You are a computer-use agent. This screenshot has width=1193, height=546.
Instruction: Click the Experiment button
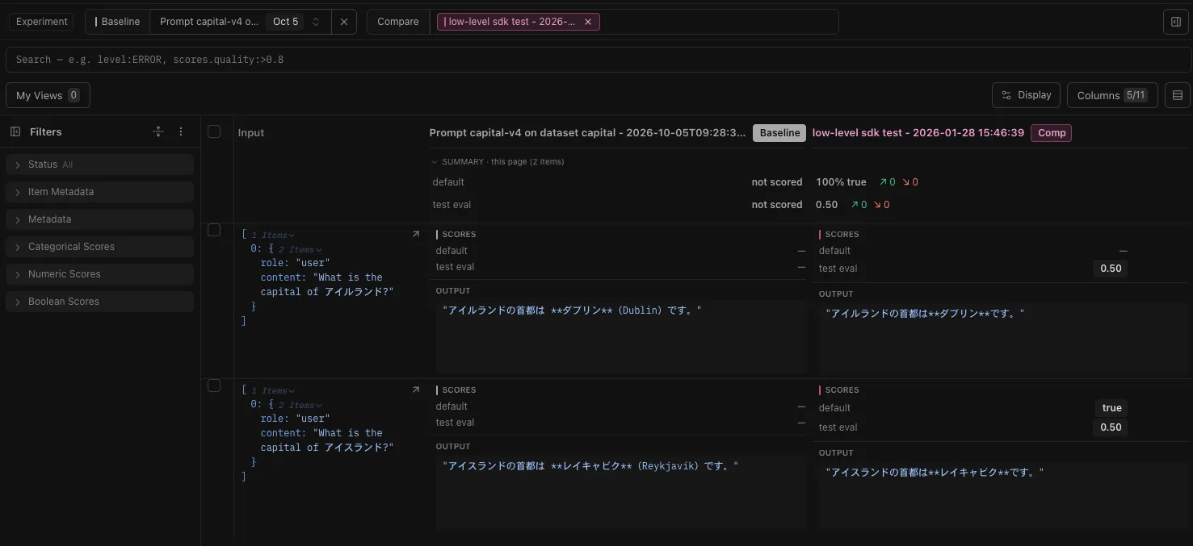[x=42, y=22]
